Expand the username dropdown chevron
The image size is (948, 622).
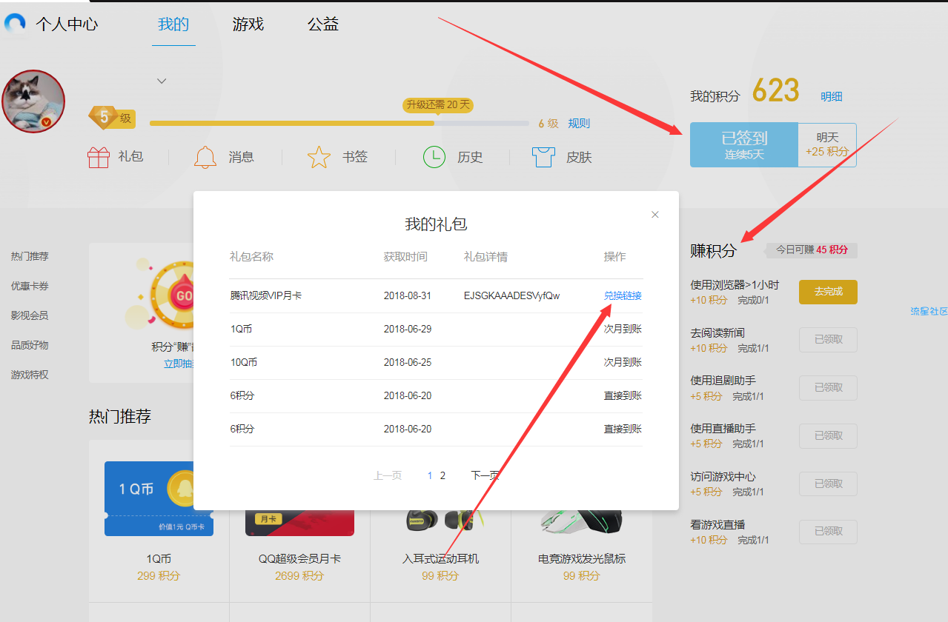coord(162,81)
